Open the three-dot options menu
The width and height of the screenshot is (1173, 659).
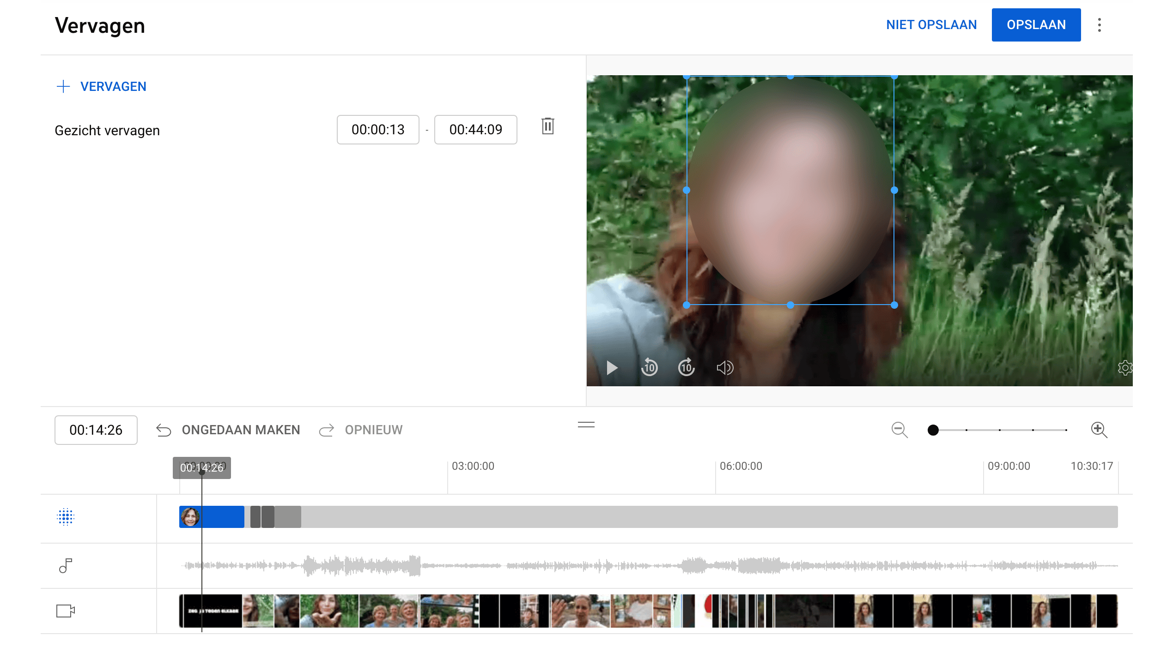[1099, 25]
